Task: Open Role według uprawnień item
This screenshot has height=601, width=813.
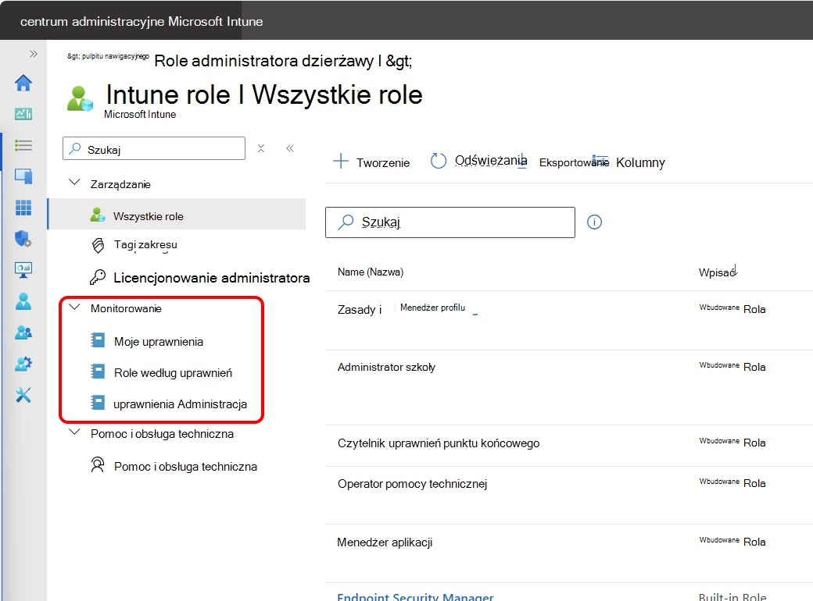Action: (174, 373)
